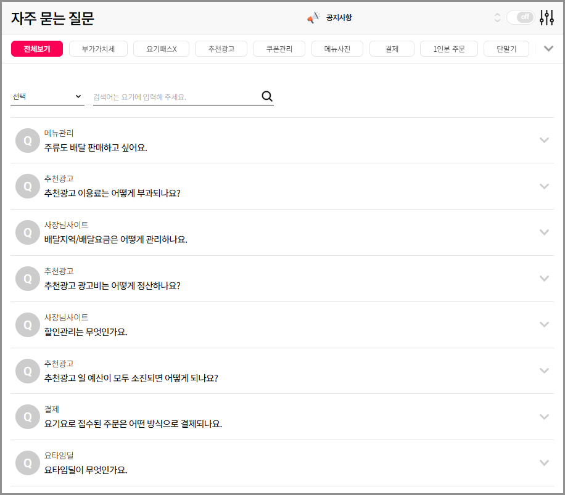Image resolution: width=565 pixels, height=495 pixels.
Task: Select the 단말기 category tab
Action: [506, 48]
